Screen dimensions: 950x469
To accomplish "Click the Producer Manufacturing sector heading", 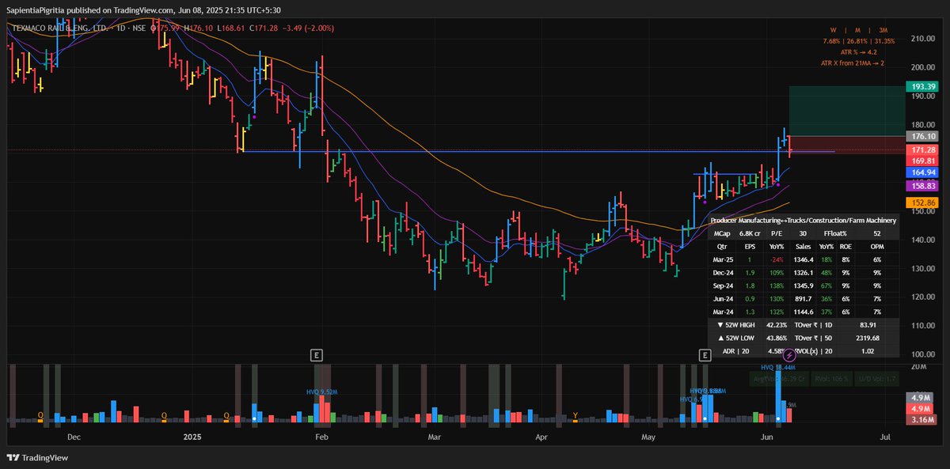I will click(x=804, y=221).
